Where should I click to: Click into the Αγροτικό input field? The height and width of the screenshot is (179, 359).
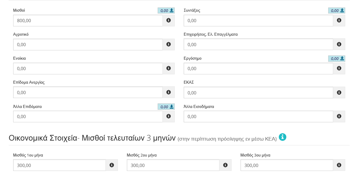pos(88,44)
